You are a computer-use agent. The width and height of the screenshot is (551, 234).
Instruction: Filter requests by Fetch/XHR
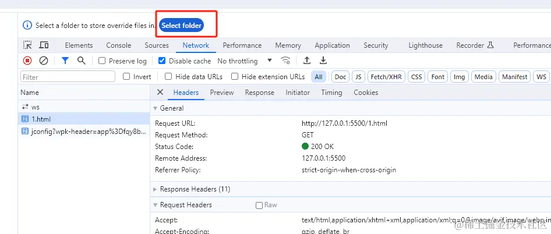386,77
